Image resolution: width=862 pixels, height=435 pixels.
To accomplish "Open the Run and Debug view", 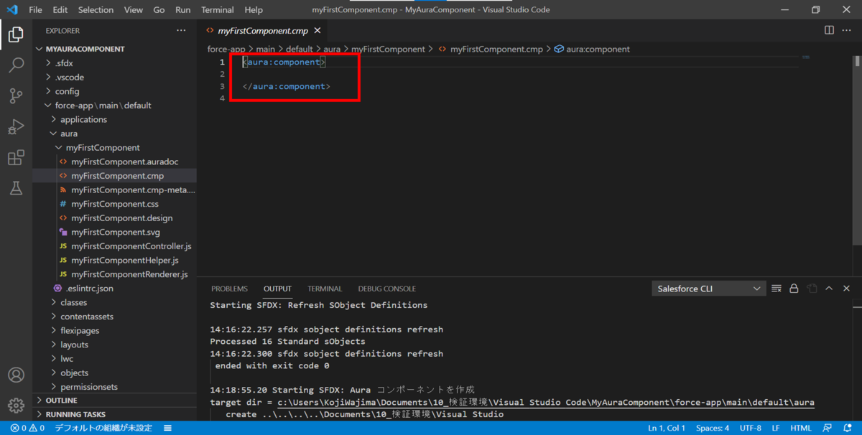I will 16,127.
